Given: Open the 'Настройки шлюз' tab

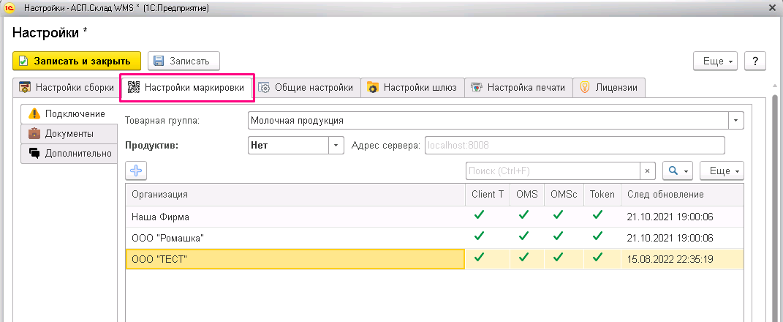Looking at the screenshot, I should (412, 88).
